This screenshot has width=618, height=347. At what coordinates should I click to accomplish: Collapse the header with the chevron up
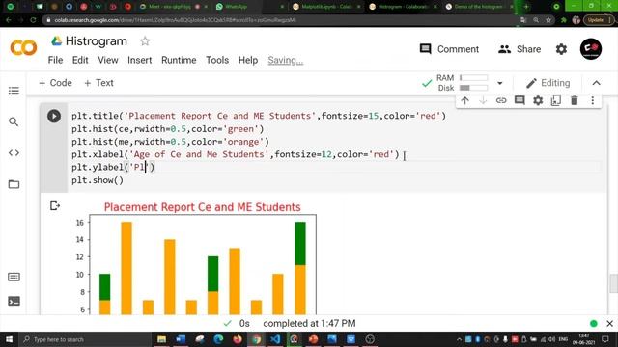597,83
